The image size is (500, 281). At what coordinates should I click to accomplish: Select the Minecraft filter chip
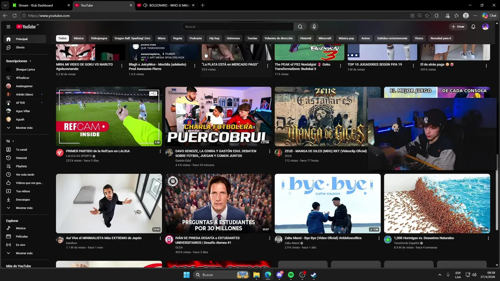pyautogui.click(x=325, y=38)
